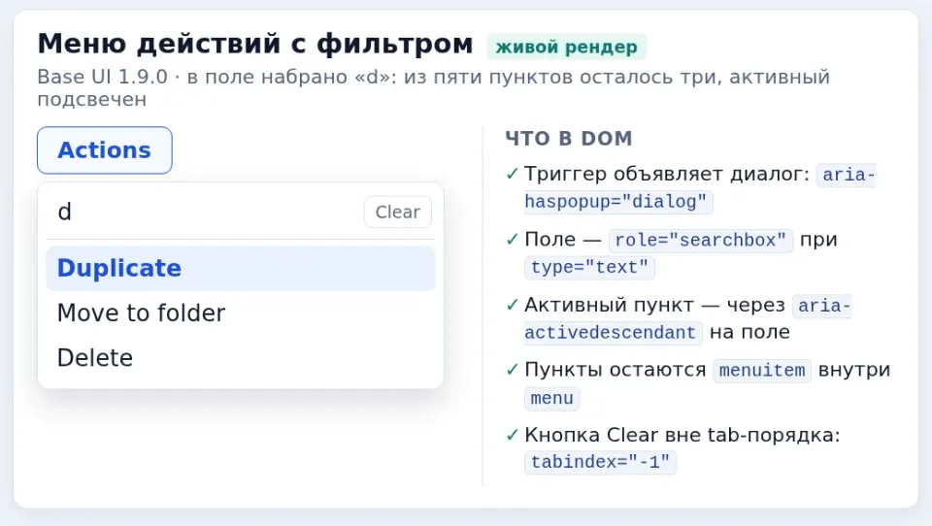This screenshot has height=526, width=932.
Task: Select the Move to folder menu item
Action: point(241,312)
